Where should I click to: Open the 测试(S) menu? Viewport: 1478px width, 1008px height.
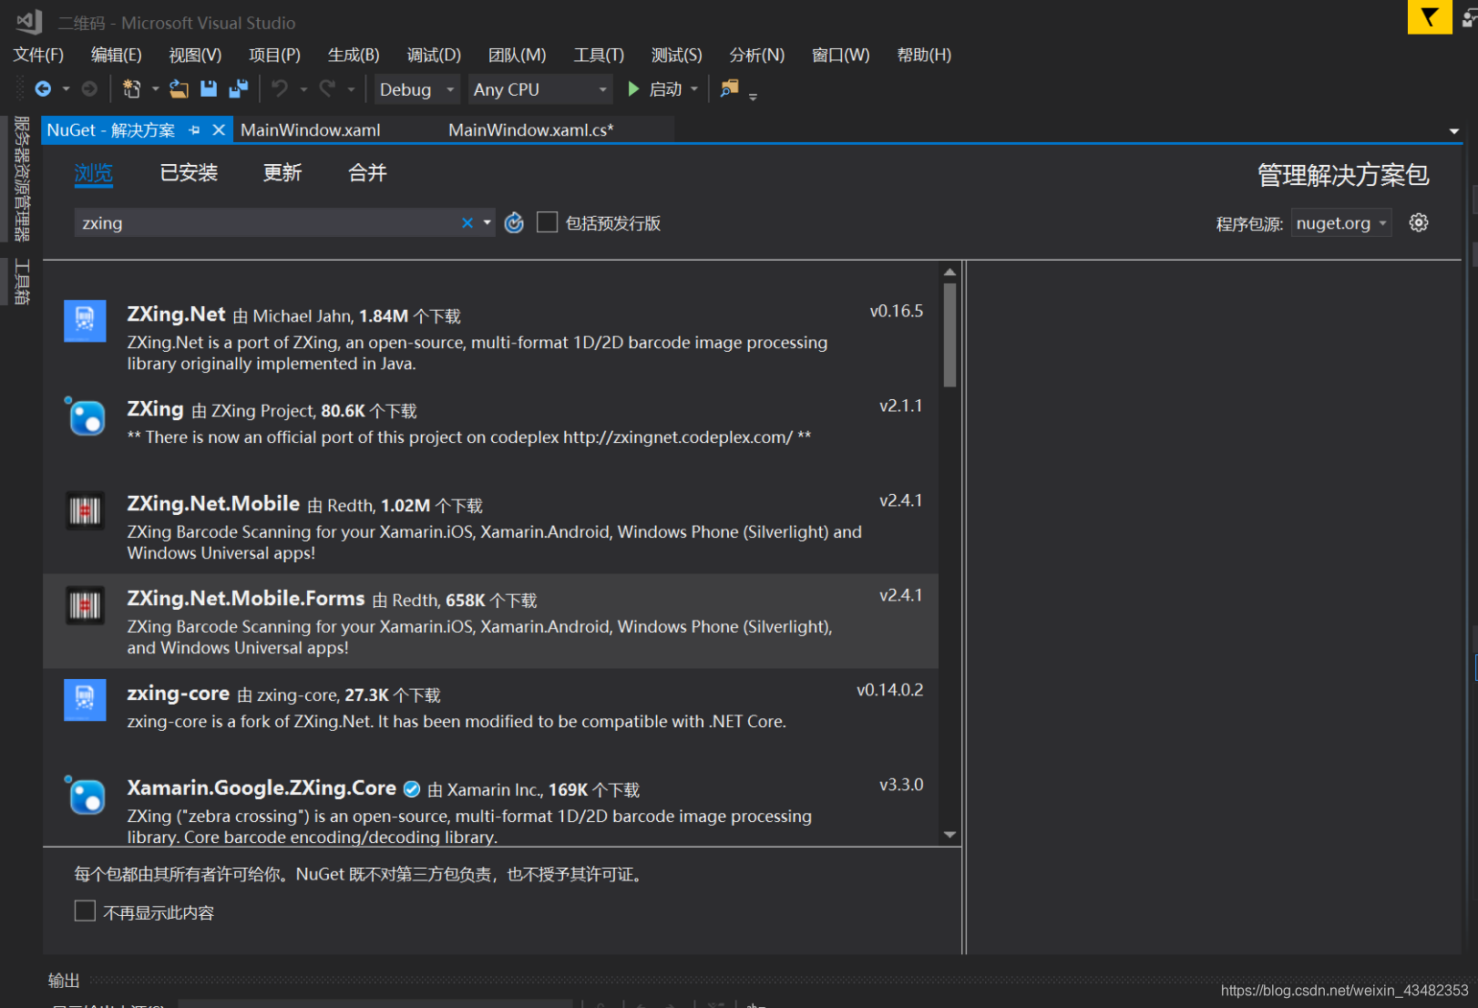(x=676, y=55)
